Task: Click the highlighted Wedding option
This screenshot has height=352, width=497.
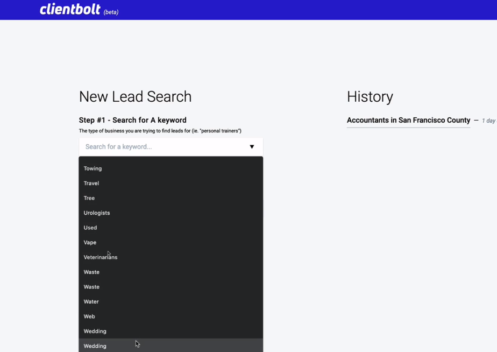Action: click(171, 346)
